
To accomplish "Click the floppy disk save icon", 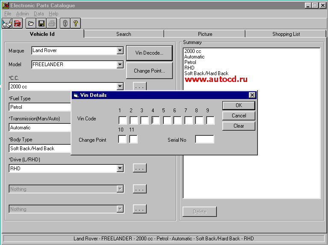I will click(41, 23).
